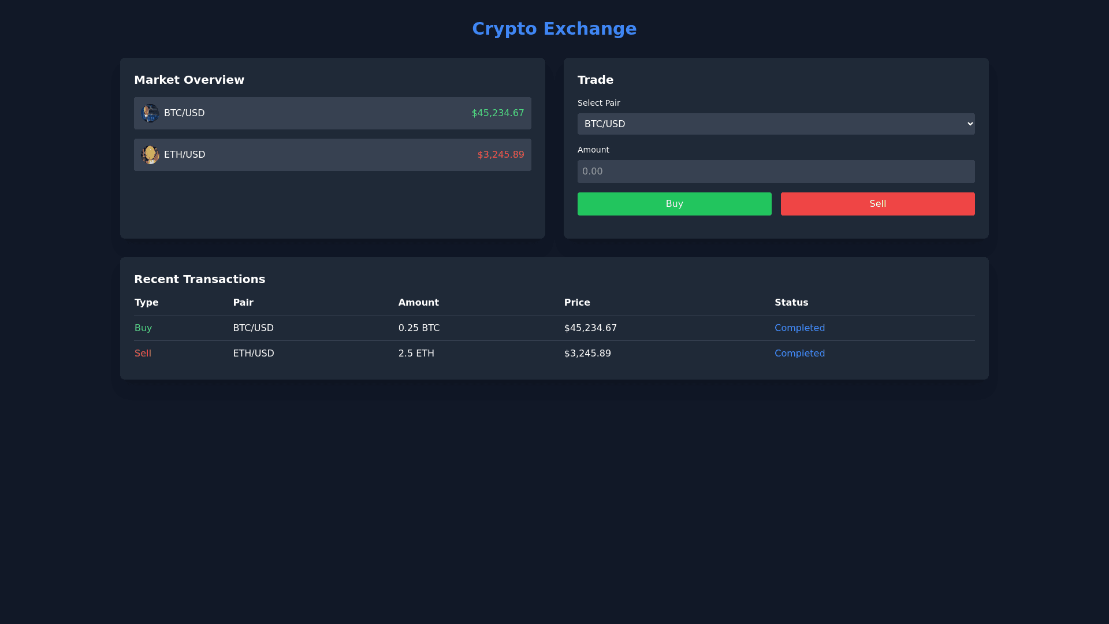This screenshot has width=1109, height=624.
Task: Click the ETH/USD coin icon
Action: 150,155
